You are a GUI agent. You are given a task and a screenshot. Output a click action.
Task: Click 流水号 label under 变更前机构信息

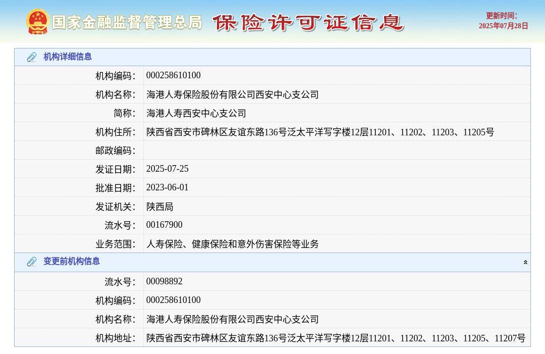tap(120, 282)
